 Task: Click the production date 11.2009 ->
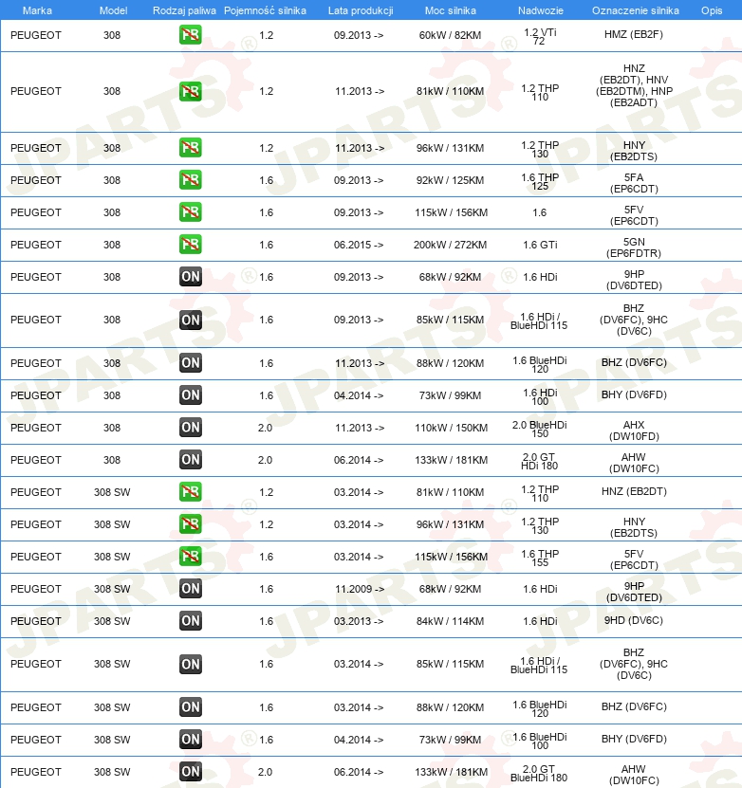(360, 589)
